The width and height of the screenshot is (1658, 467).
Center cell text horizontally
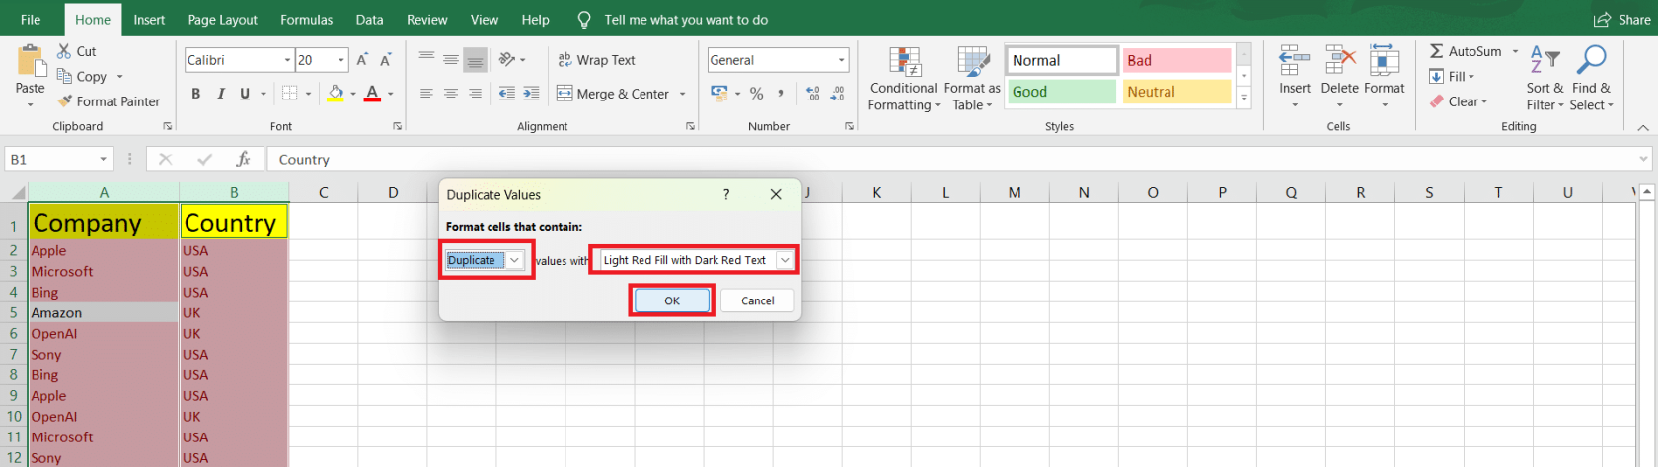click(451, 94)
